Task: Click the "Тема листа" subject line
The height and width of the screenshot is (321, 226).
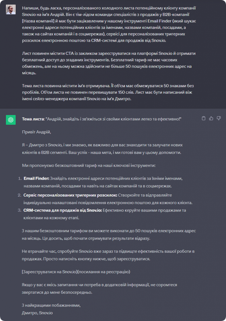Action: 102,119
